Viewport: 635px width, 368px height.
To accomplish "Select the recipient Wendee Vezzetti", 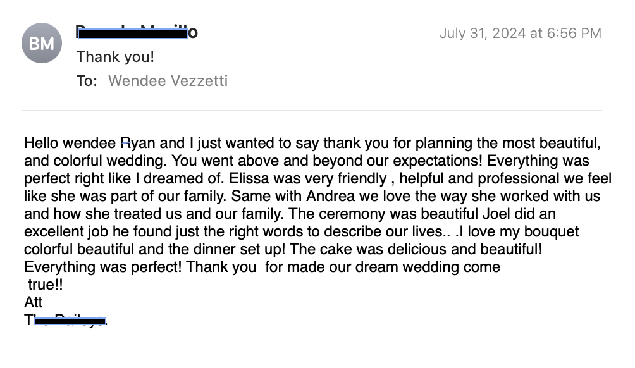I will pos(168,81).
